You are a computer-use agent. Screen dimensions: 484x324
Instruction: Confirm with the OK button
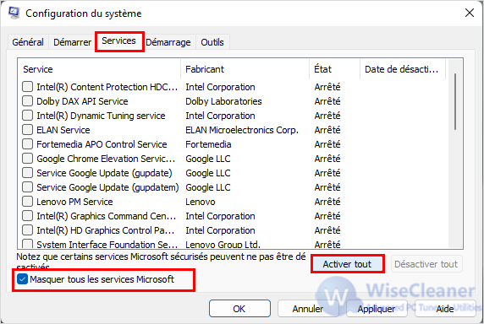pos(239,308)
